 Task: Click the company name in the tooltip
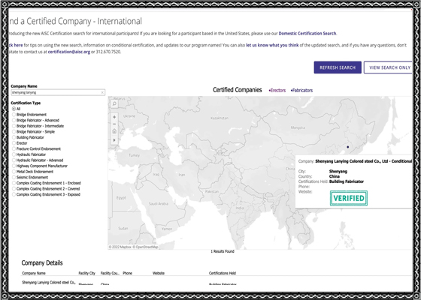(x=364, y=161)
